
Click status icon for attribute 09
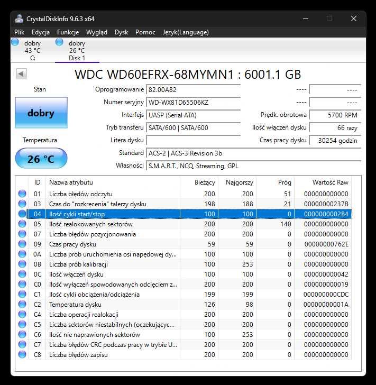point(22,244)
